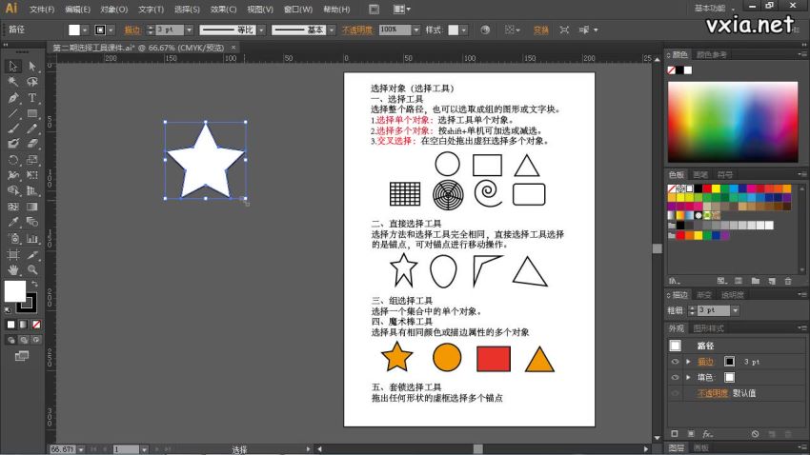
Task: Select the Column Graph tool
Action: coord(32,238)
